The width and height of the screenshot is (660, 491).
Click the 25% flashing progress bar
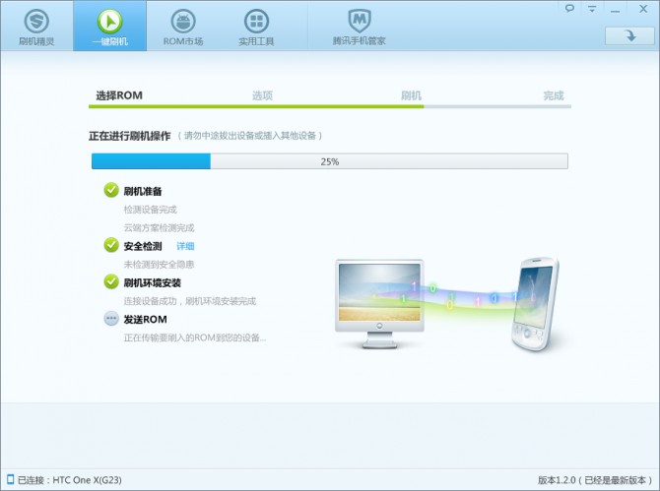pos(330,161)
